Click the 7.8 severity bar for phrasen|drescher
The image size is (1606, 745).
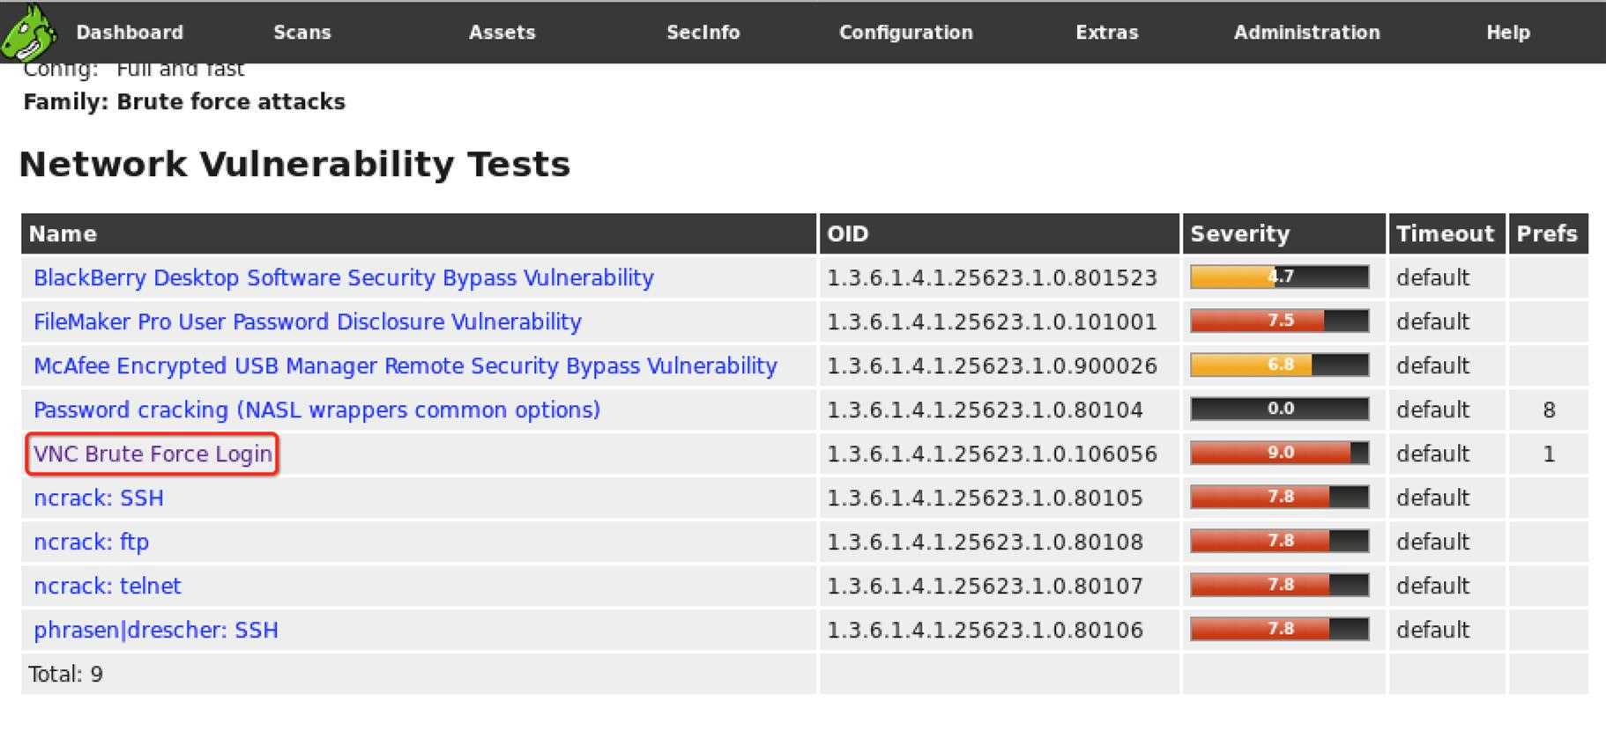point(1279,629)
